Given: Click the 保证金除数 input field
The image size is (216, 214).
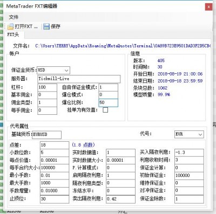Looking at the screenshot, I should point(189,199).
